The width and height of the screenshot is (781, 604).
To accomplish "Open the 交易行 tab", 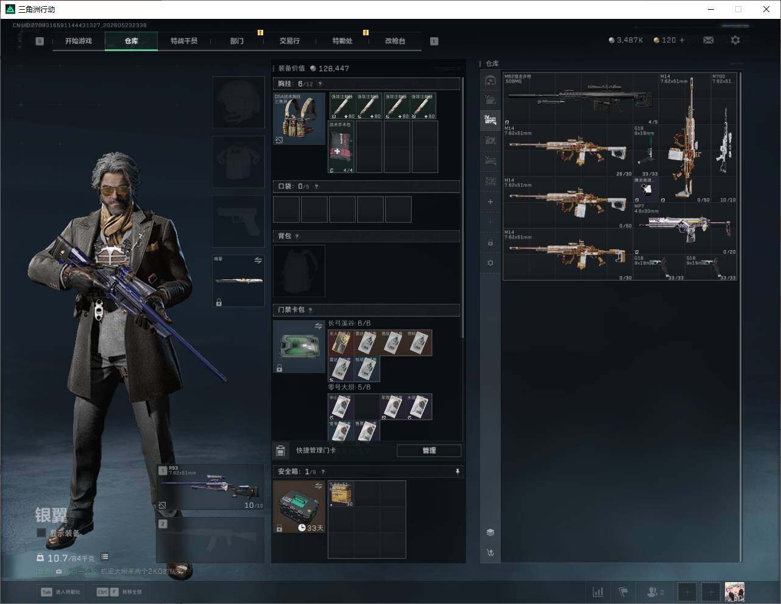I will click(x=289, y=41).
